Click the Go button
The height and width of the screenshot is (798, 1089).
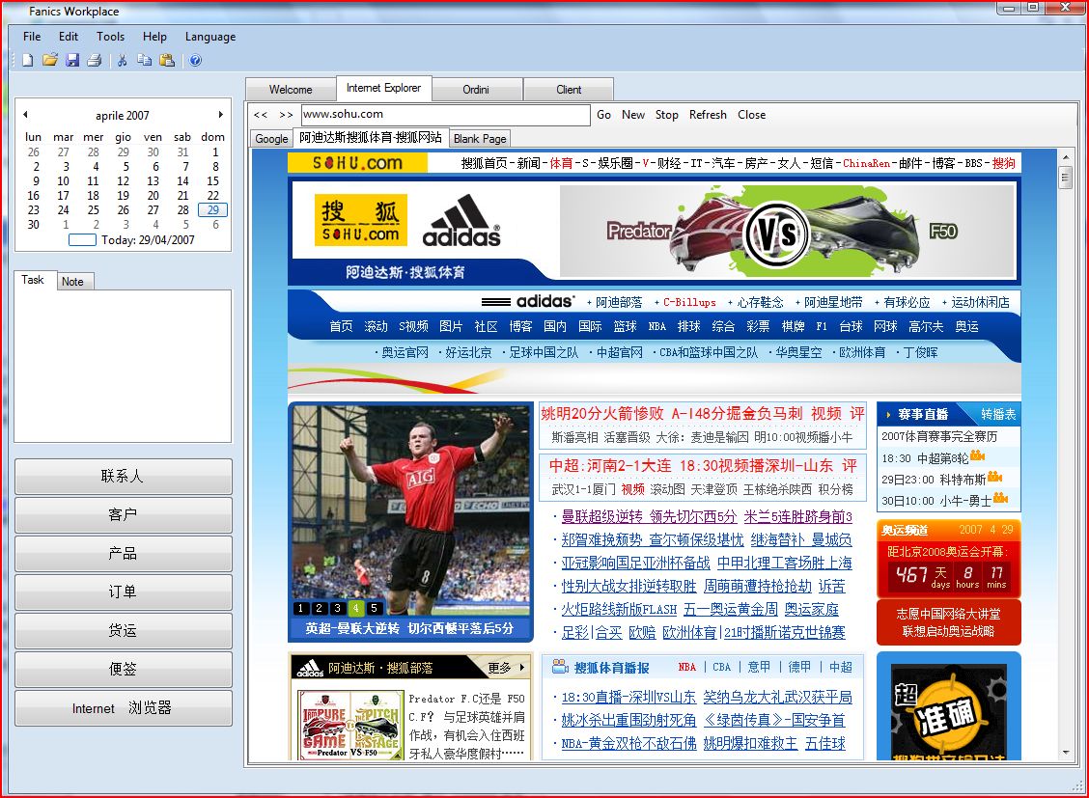point(604,115)
